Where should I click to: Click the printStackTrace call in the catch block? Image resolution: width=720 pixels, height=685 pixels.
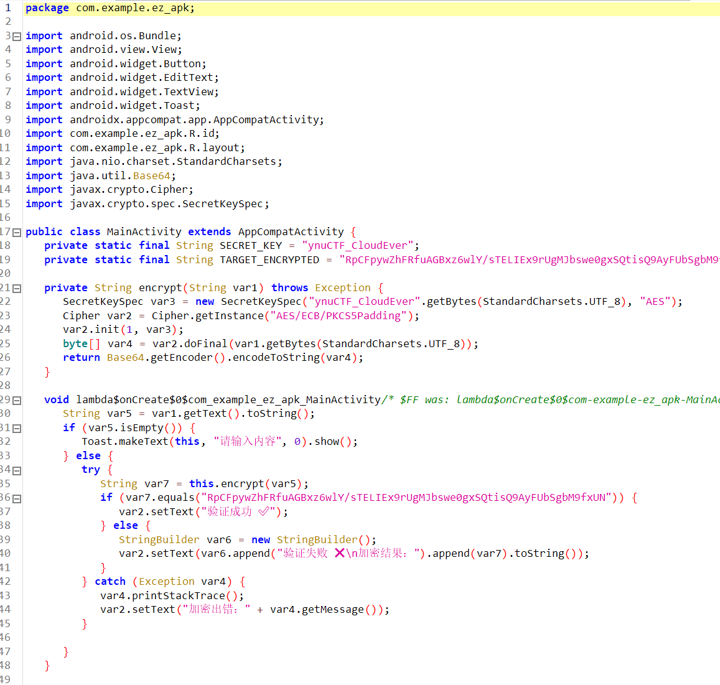[179, 596]
